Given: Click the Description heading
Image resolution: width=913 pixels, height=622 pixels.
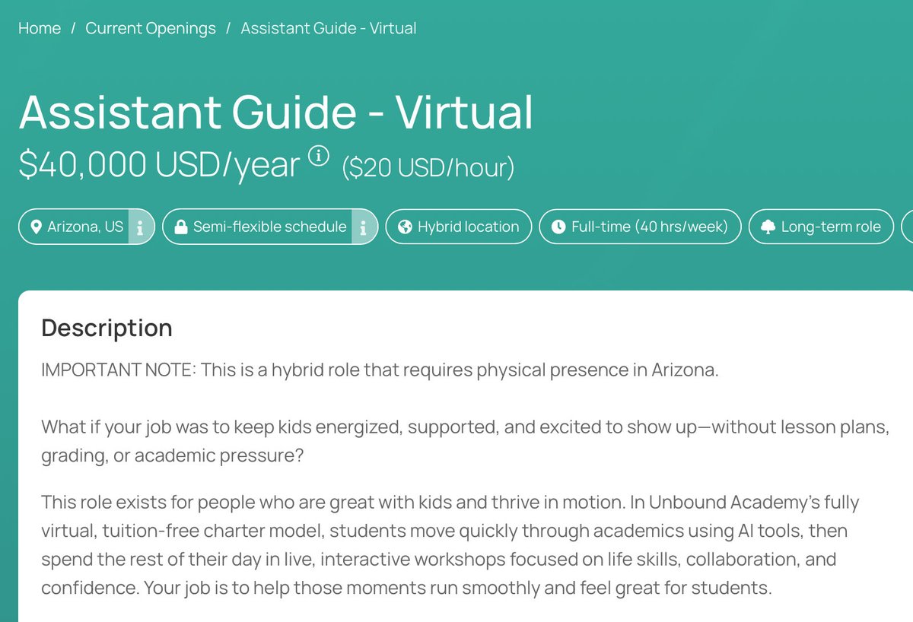Looking at the screenshot, I should tap(107, 328).
